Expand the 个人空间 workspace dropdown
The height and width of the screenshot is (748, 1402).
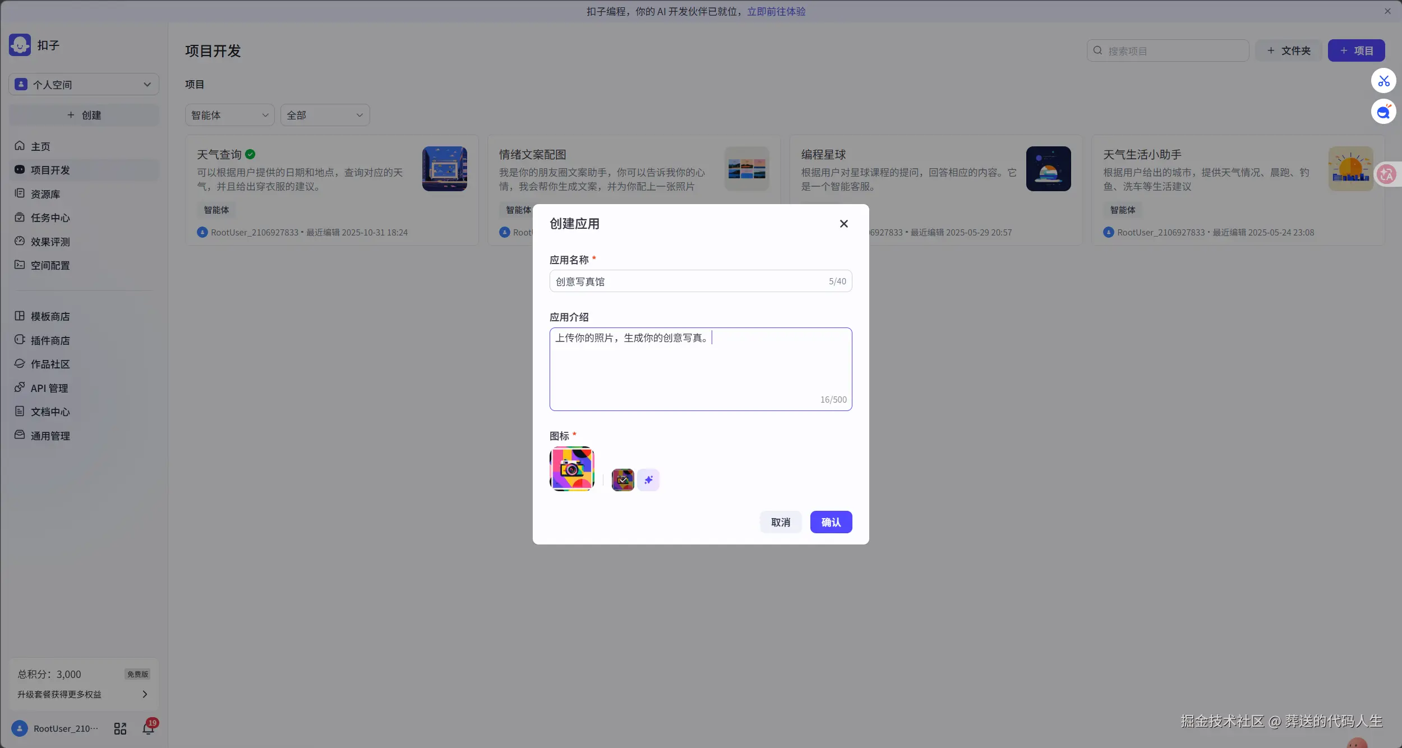tap(84, 84)
